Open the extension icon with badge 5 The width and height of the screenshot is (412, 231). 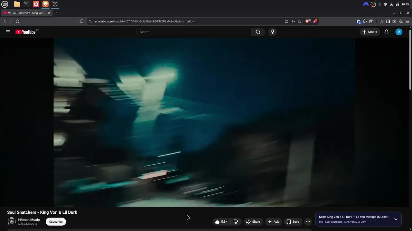pyautogui.click(x=359, y=21)
